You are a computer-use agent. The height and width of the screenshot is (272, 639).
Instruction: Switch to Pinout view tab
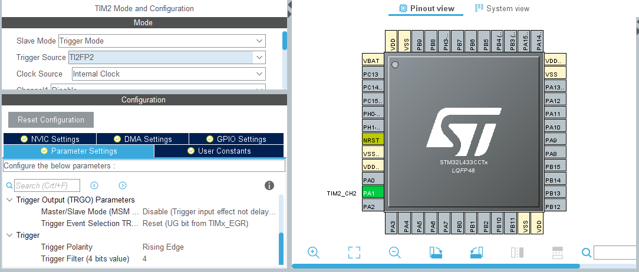(x=426, y=8)
